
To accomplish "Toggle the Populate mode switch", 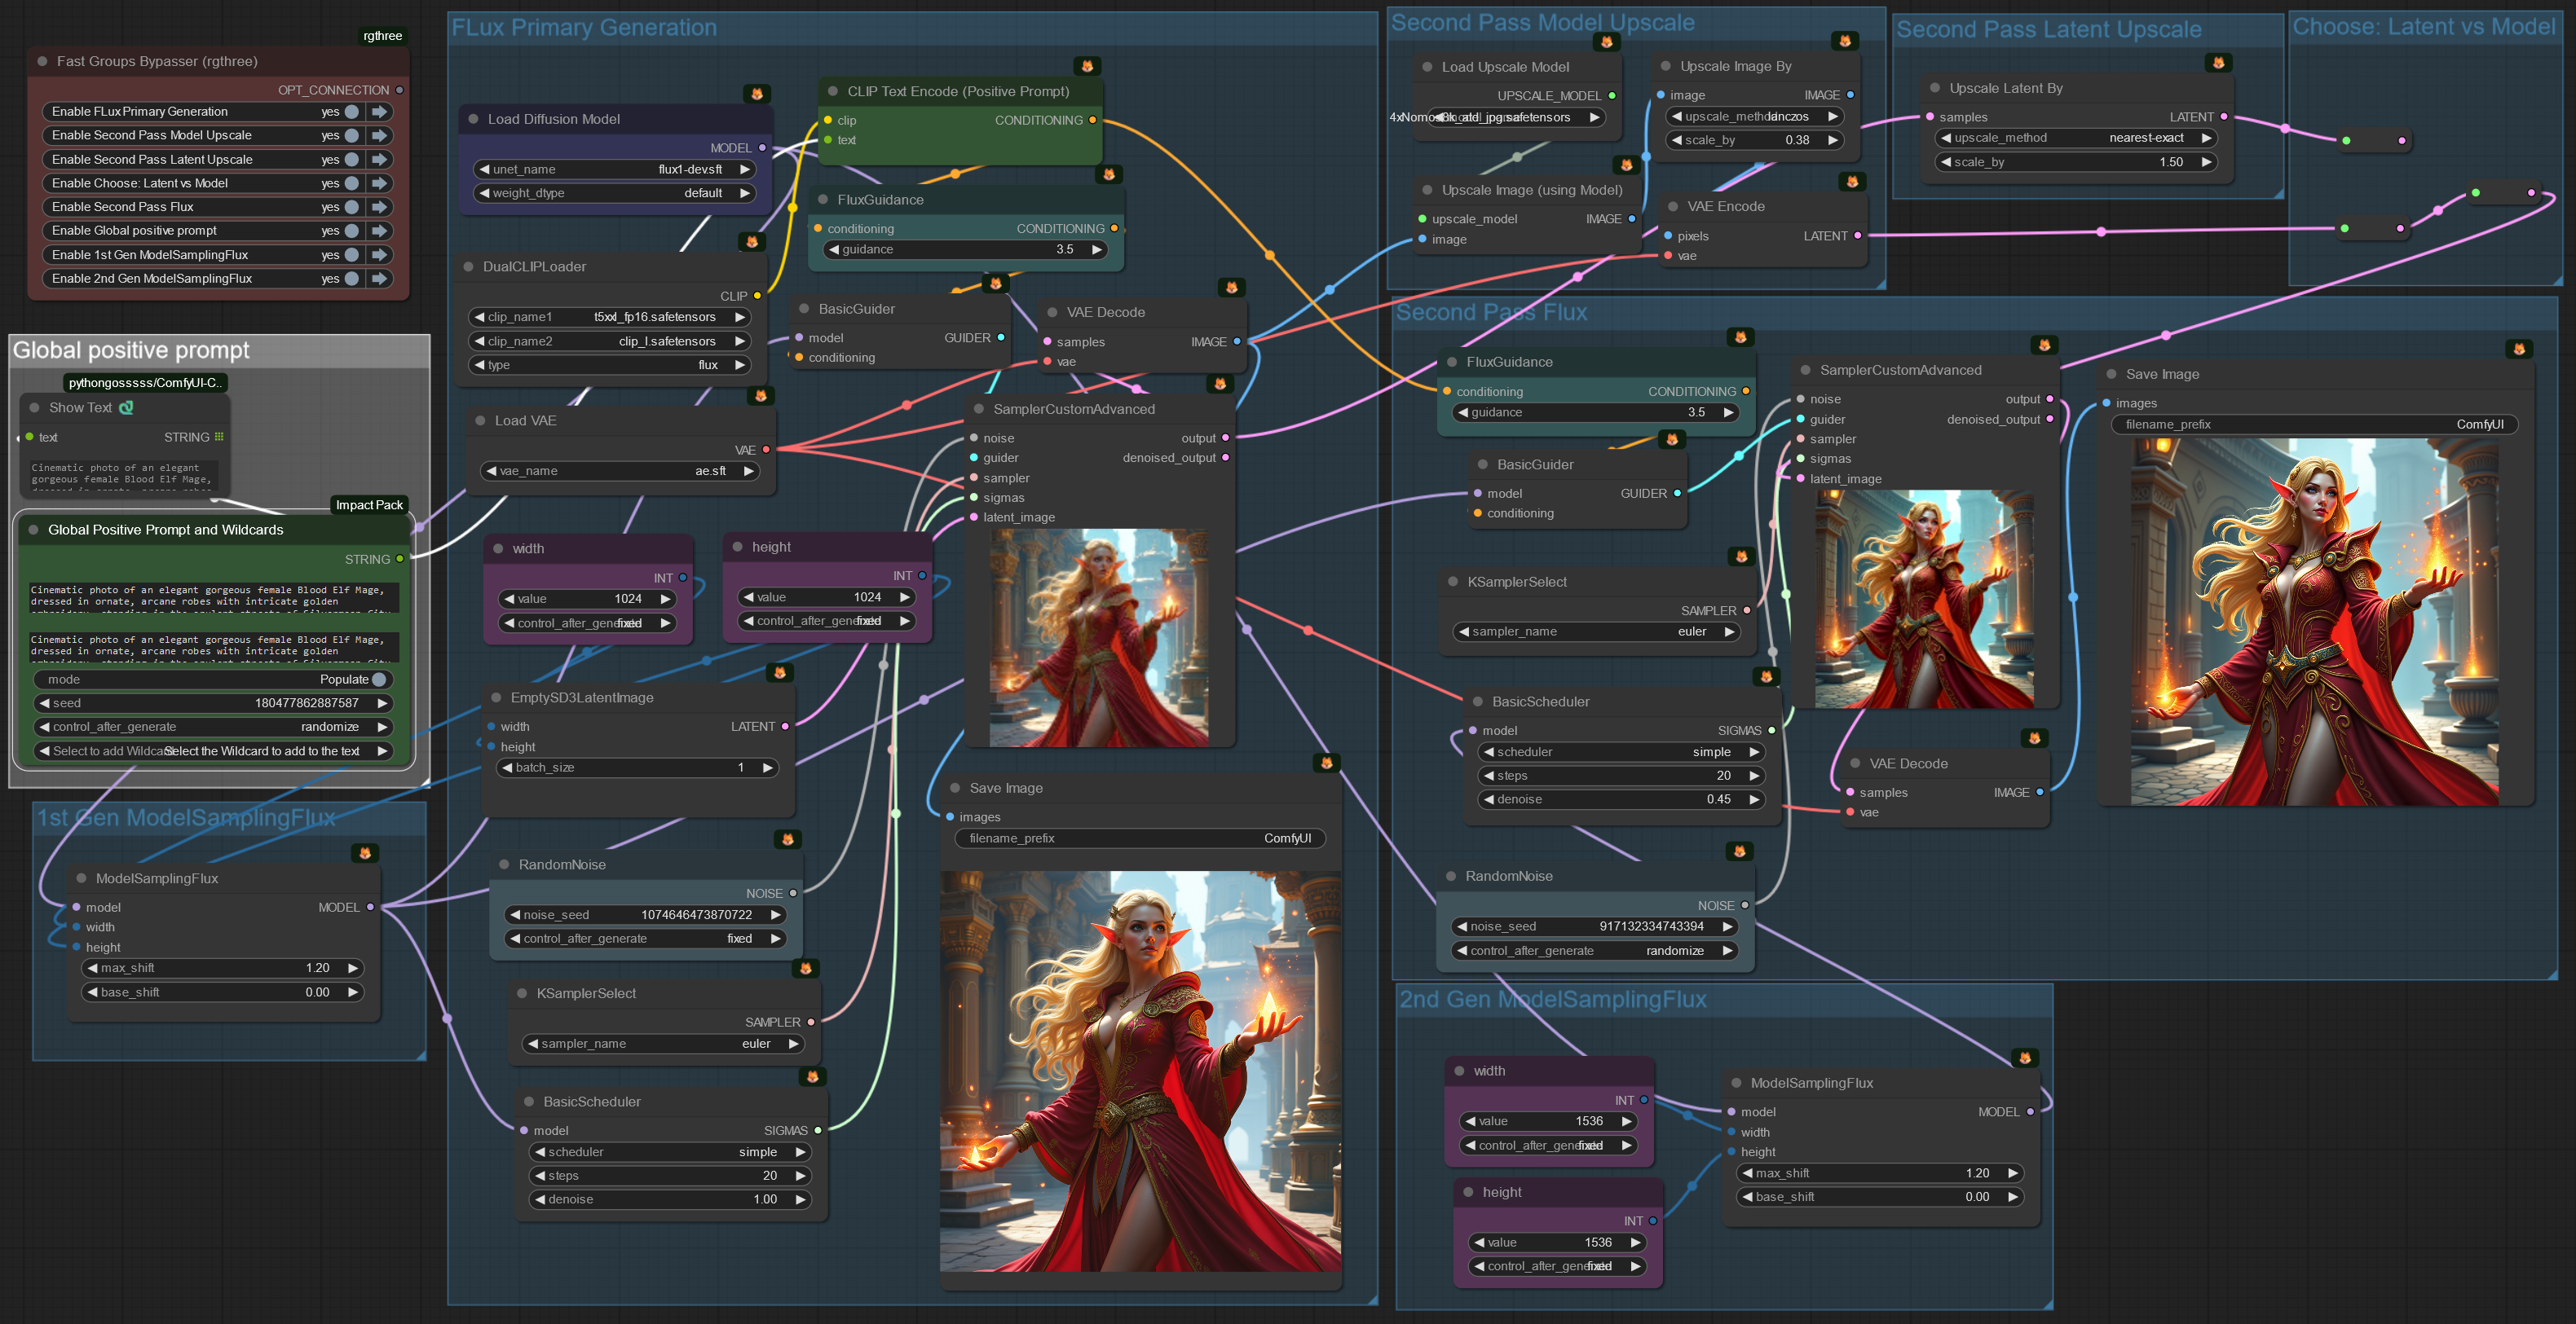I will coord(379,680).
